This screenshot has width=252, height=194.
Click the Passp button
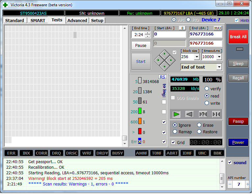tap(238, 121)
